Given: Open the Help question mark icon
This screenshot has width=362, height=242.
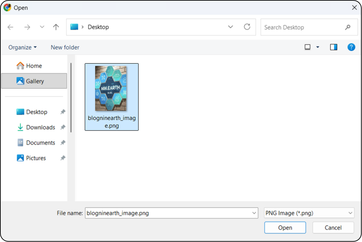Looking at the screenshot, I should pos(351,47).
